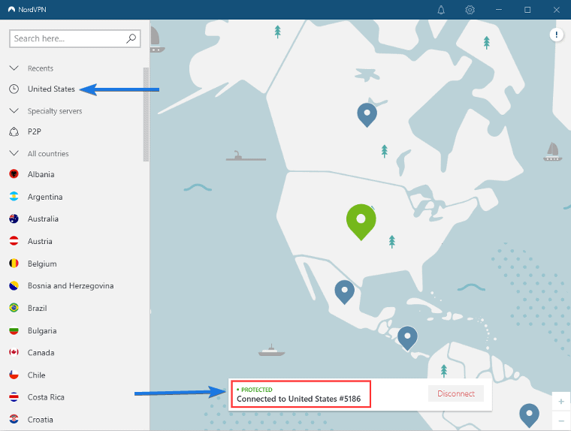Click the recent clock icon beside United States

pyautogui.click(x=14, y=89)
